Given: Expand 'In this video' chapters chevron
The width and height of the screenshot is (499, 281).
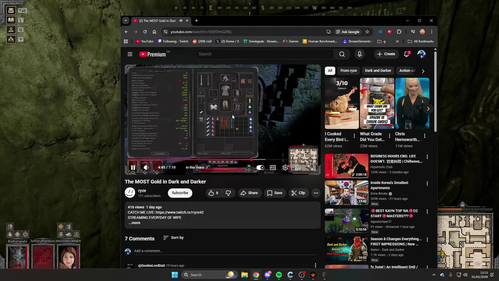Looking at the screenshot, I should point(207,167).
